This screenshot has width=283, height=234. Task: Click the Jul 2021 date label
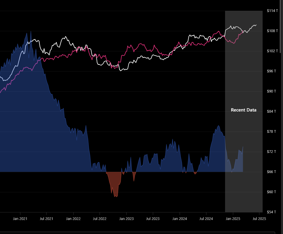(46, 219)
